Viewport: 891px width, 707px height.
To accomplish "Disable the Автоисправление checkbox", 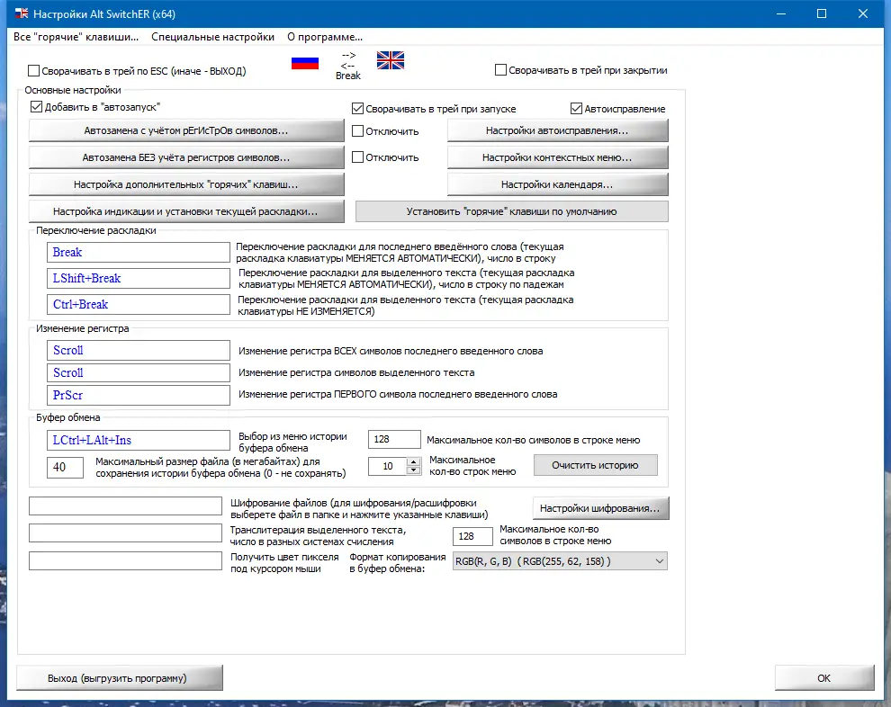I will pyautogui.click(x=576, y=109).
